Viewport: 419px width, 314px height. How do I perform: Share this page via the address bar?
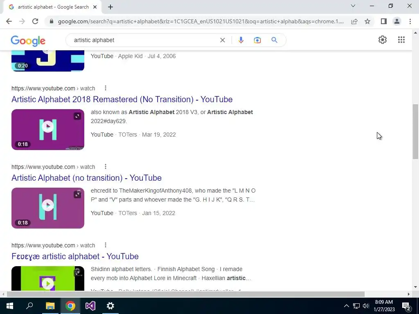click(x=354, y=21)
